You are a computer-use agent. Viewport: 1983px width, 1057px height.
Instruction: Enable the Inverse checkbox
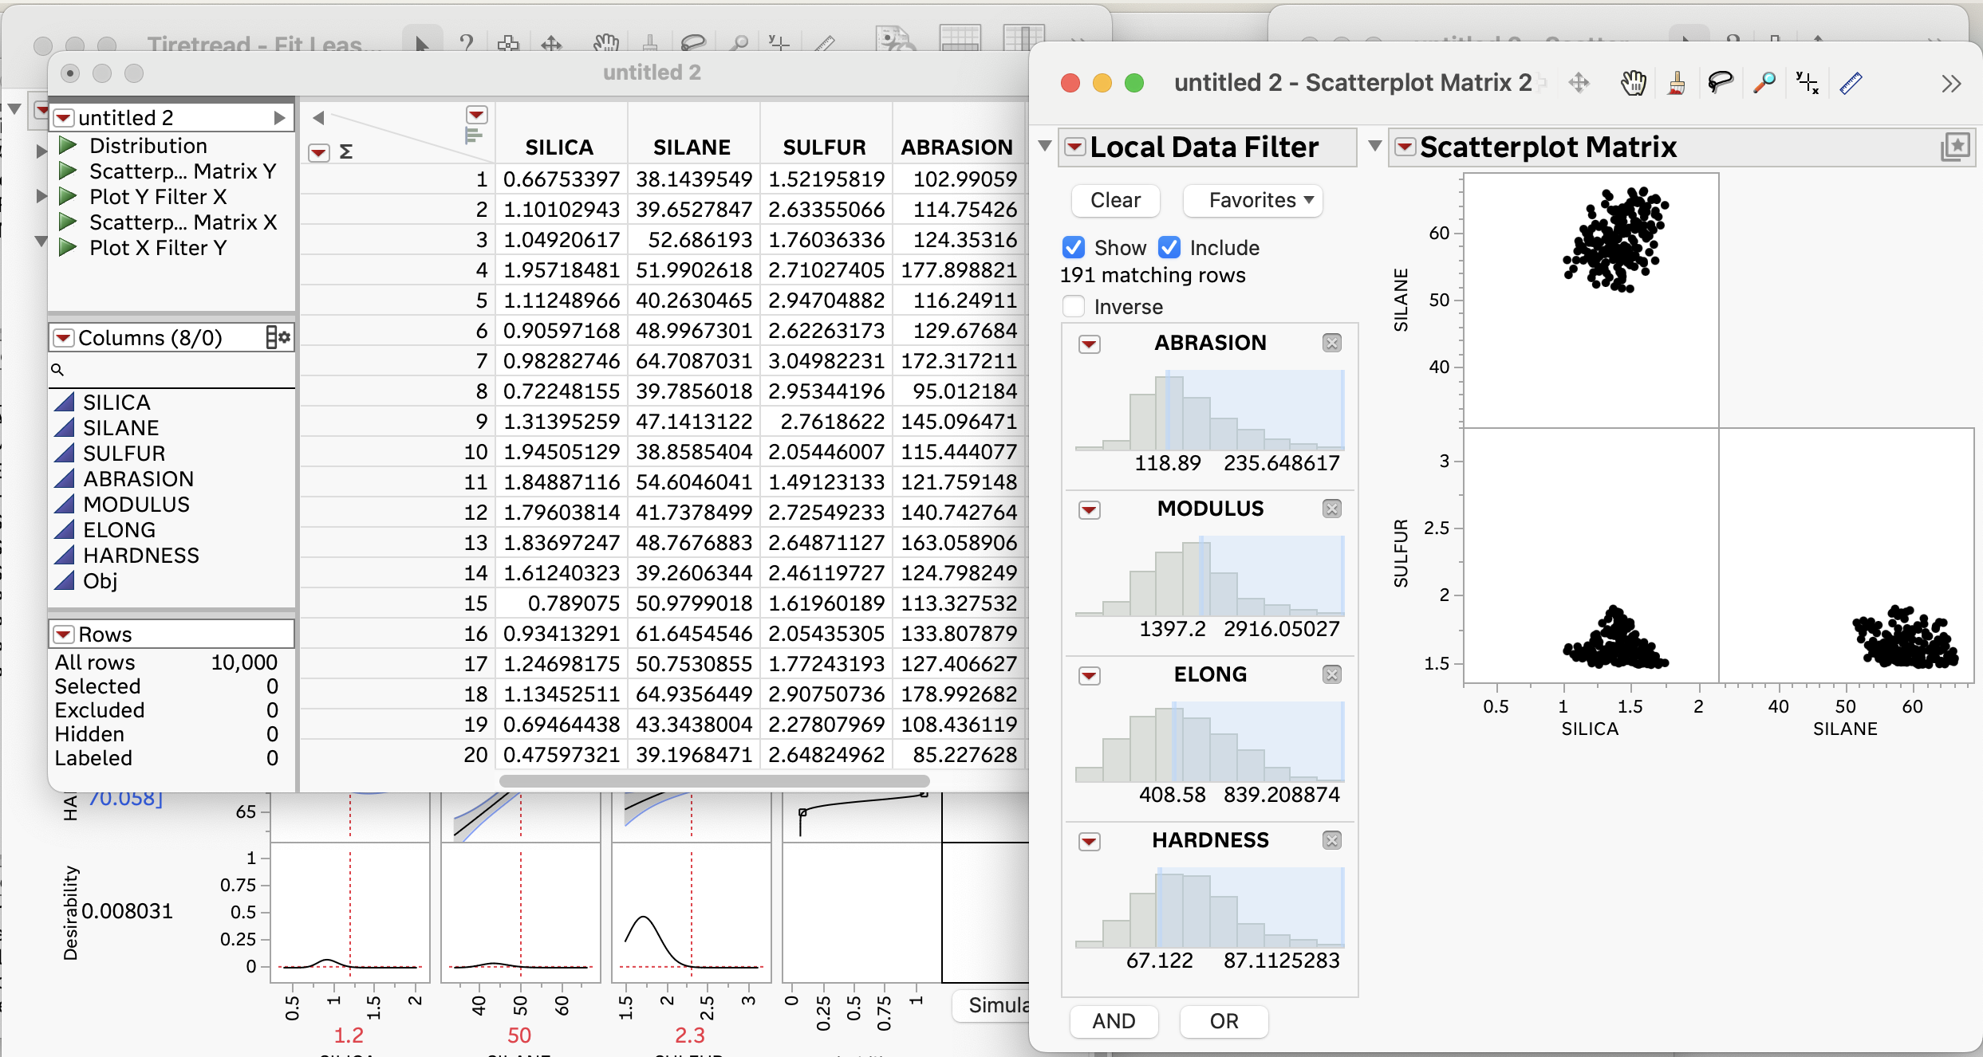[x=1073, y=306]
